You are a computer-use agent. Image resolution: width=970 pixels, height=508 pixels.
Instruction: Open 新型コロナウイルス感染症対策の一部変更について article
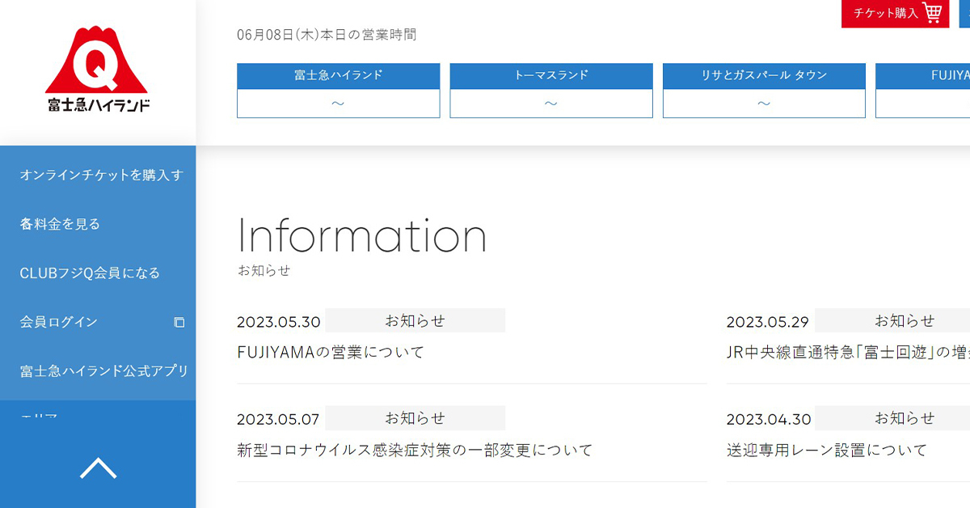pos(414,450)
